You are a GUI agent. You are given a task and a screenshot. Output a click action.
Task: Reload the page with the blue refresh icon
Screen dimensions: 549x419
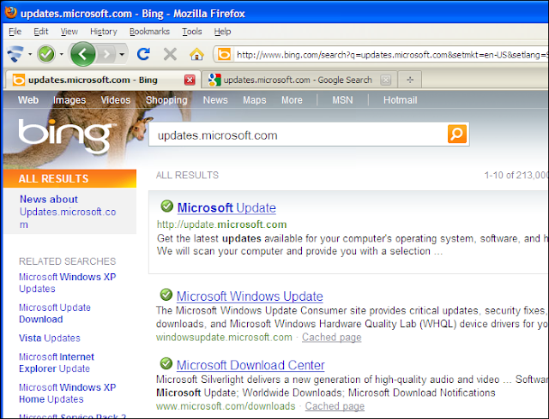tap(143, 54)
